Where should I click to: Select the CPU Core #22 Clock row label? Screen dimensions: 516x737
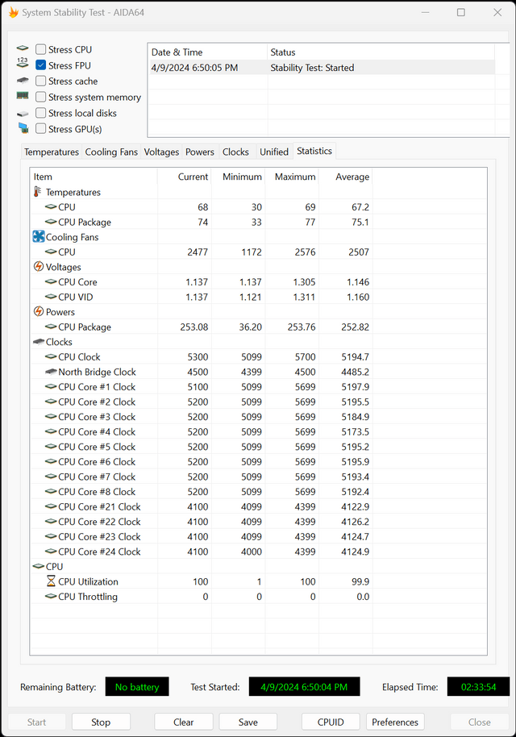pyautogui.click(x=99, y=521)
